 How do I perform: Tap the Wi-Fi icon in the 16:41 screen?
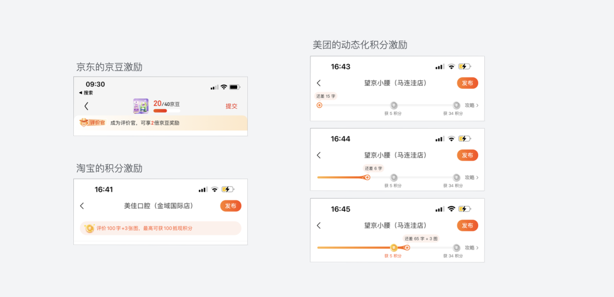(x=214, y=189)
